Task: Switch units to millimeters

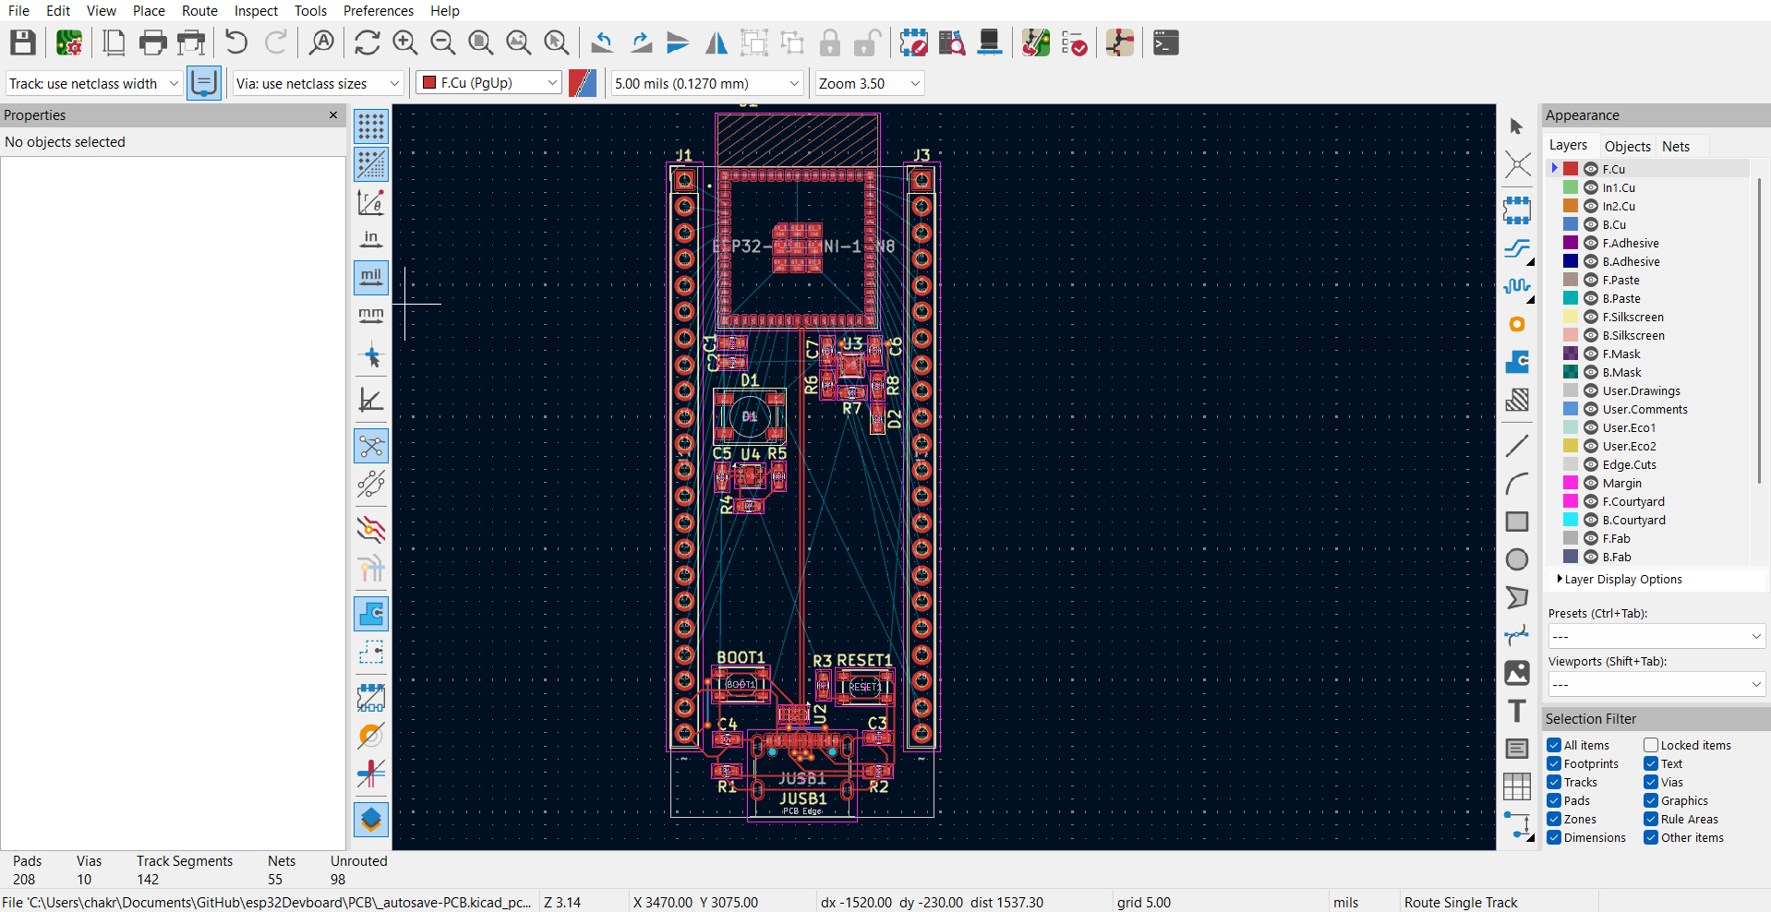Action: pyautogui.click(x=371, y=316)
